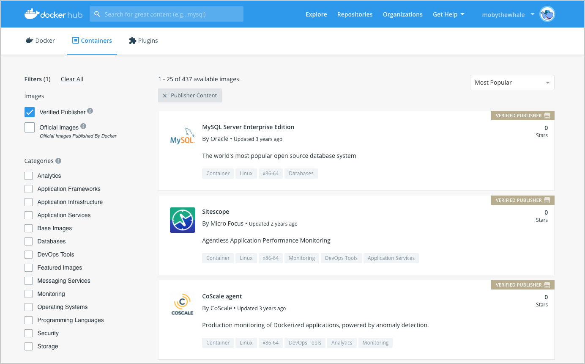Click 'By Oracle • Updated 3 years ago' text
The height and width of the screenshot is (364, 585).
click(x=242, y=139)
